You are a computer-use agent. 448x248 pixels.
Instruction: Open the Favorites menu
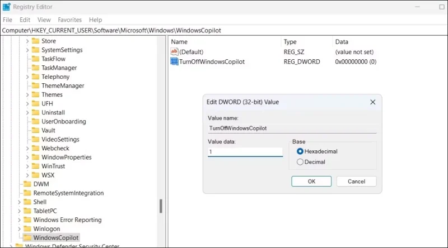coord(69,20)
